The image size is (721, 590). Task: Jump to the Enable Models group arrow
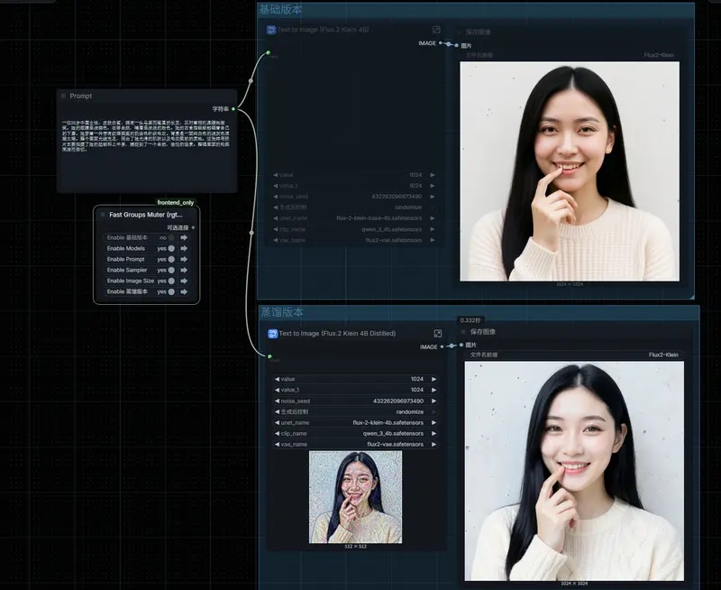click(184, 248)
